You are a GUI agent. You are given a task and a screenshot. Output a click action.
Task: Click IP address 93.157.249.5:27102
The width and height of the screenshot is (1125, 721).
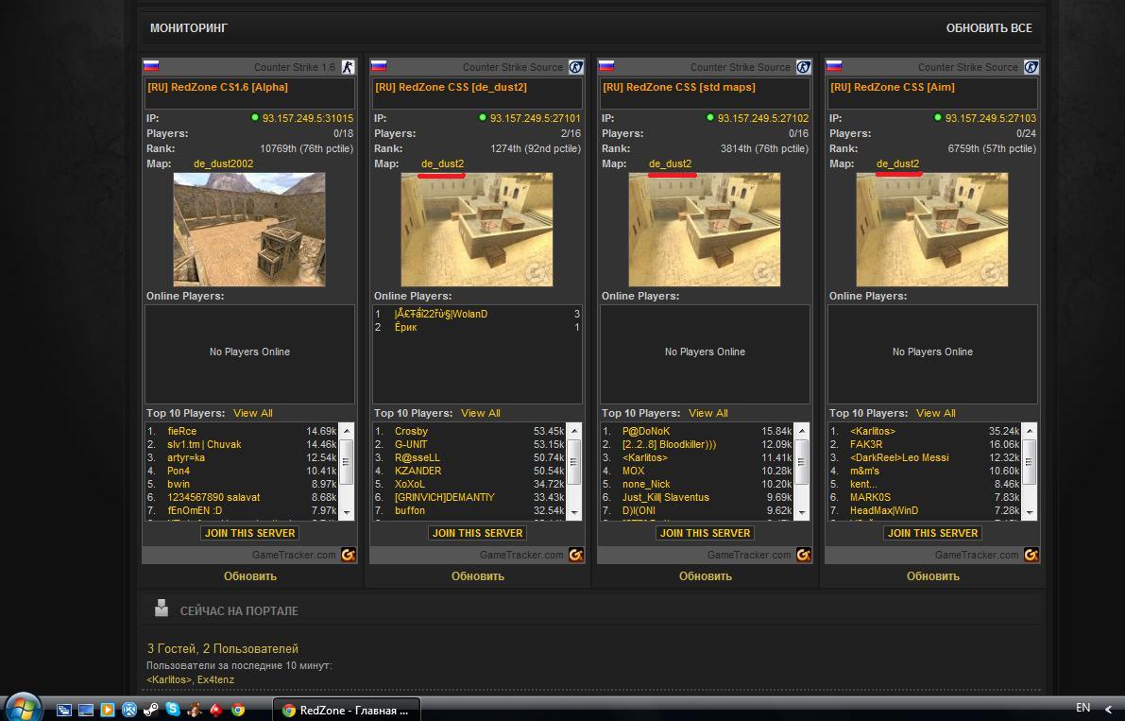[x=762, y=118]
